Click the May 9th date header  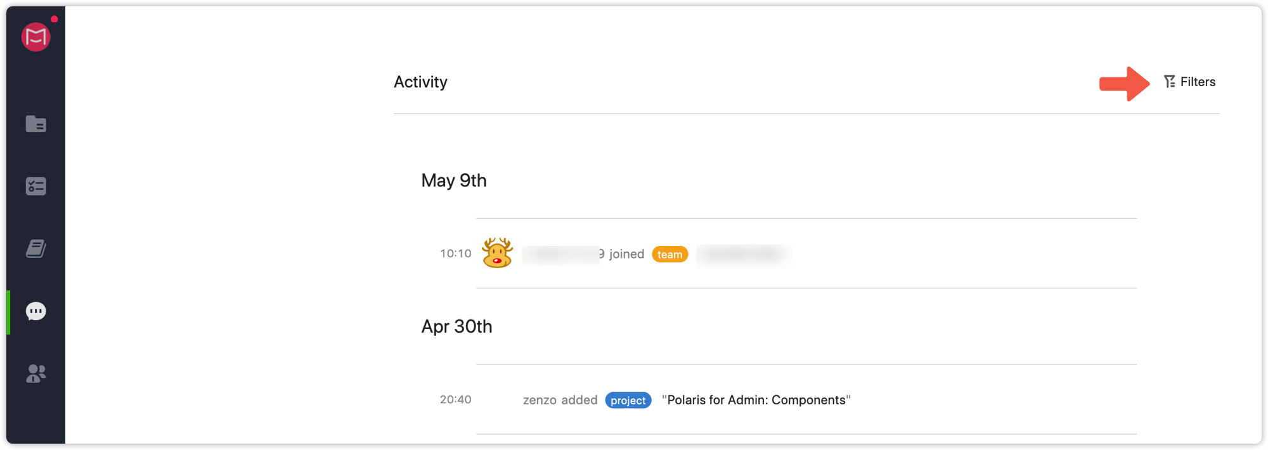pos(454,181)
